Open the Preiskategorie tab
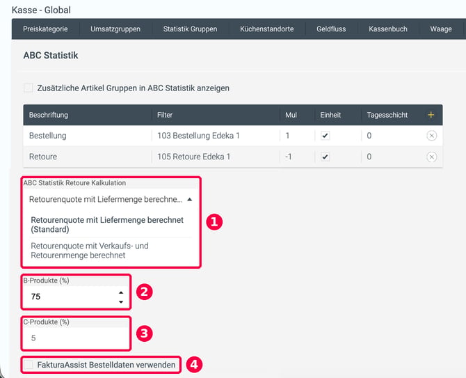Image resolution: width=466 pixels, height=378 pixels. [x=45, y=29]
